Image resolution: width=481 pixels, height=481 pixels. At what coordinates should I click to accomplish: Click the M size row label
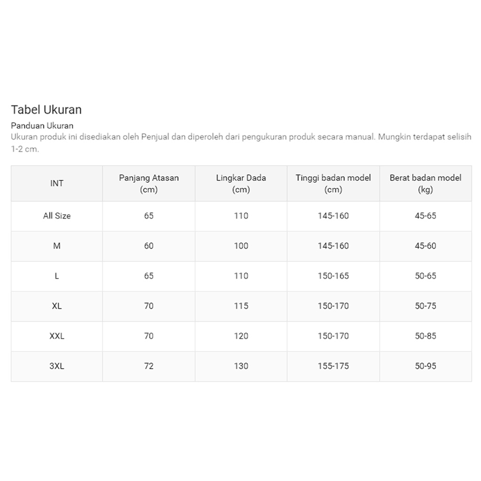click(x=57, y=246)
